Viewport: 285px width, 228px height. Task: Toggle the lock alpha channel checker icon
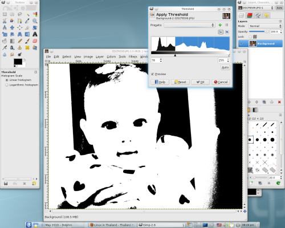coord(255,36)
